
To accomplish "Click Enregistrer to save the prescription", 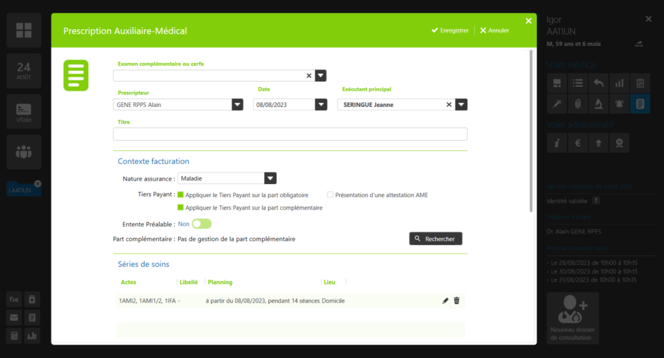I will [450, 30].
